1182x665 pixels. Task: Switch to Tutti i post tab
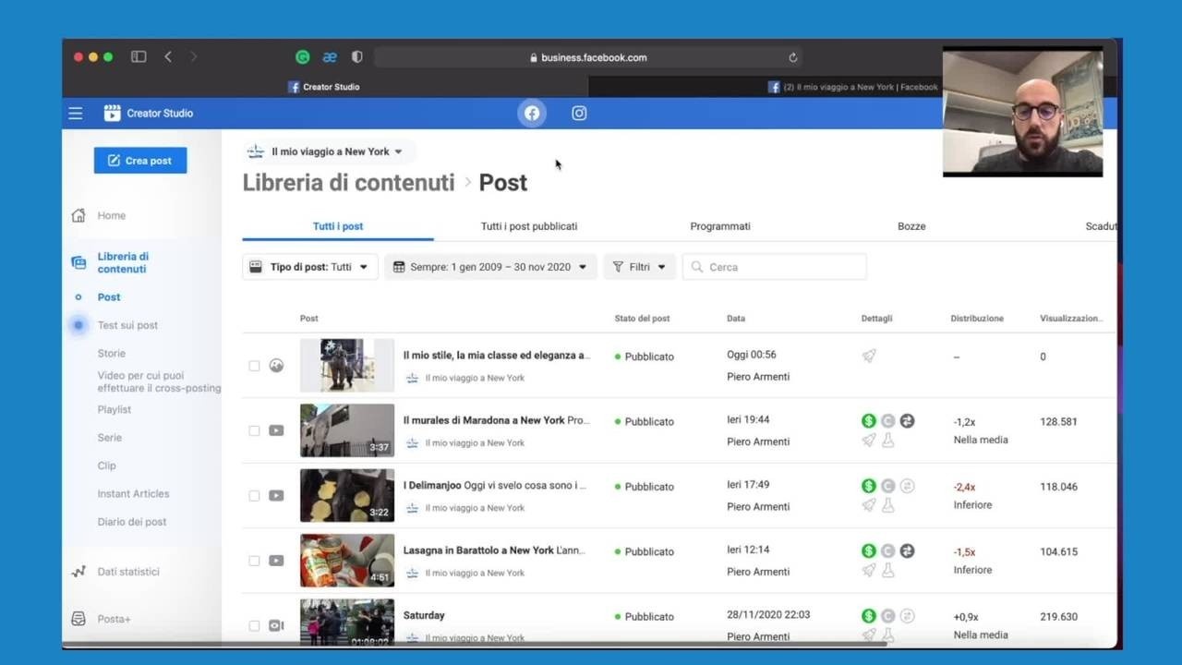click(x=338, y=226)
